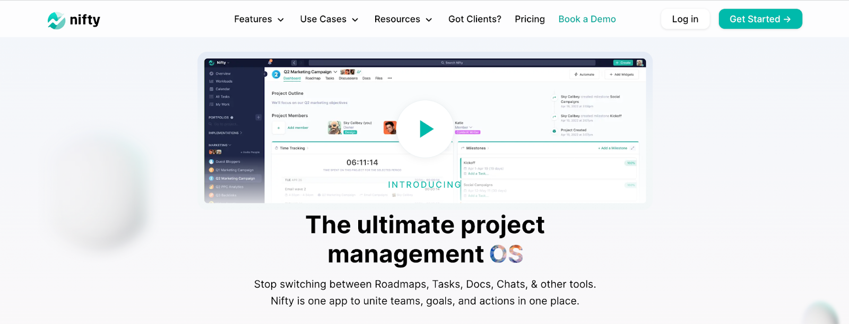Click the plus icon beside Portfolios
Image resolution: width=849 pixels, height=324 pixels.
[x=258, y=117]
